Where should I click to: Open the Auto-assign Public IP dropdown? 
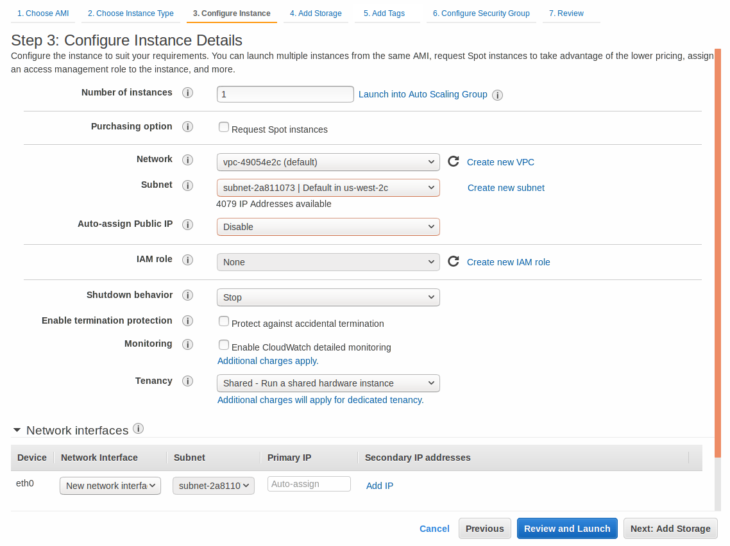[328, 227]
